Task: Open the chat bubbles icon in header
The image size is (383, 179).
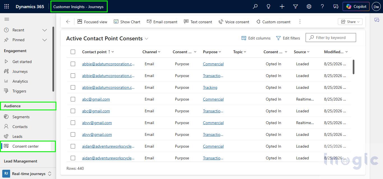Action: pos(336,6)
